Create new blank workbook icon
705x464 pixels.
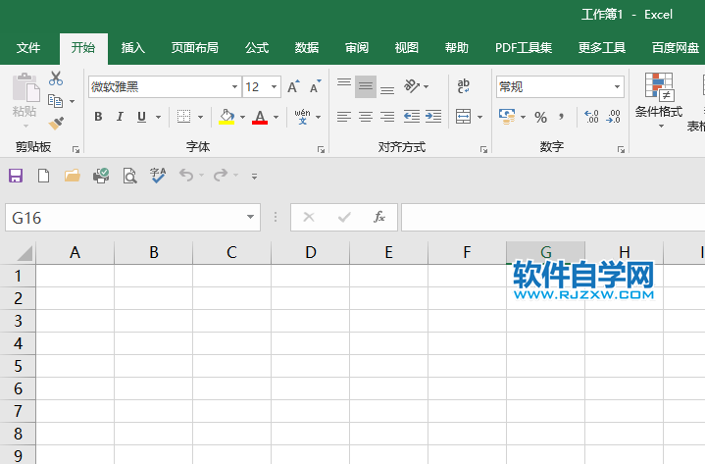[x=43, y=176]
